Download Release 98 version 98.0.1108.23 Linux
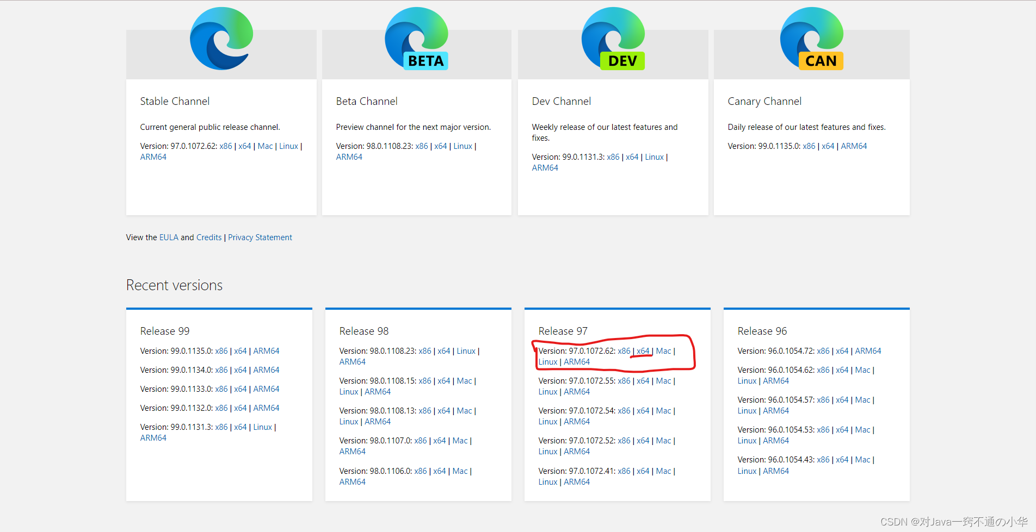1036x532 pixels. click(x=466, y=351)
